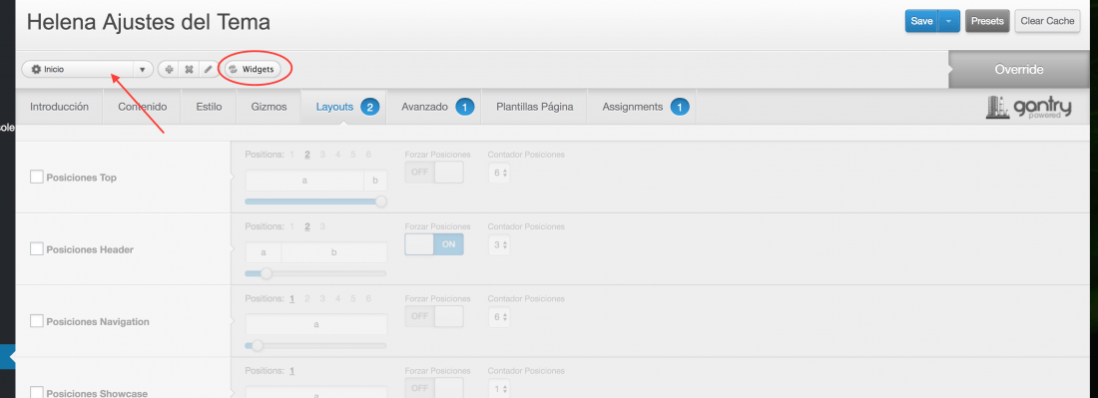Viewport: 1098px width, 398px height.
Task: Select 4 positions for Posiciones Top
Action: pyautogui.click(x=338, y=155)
